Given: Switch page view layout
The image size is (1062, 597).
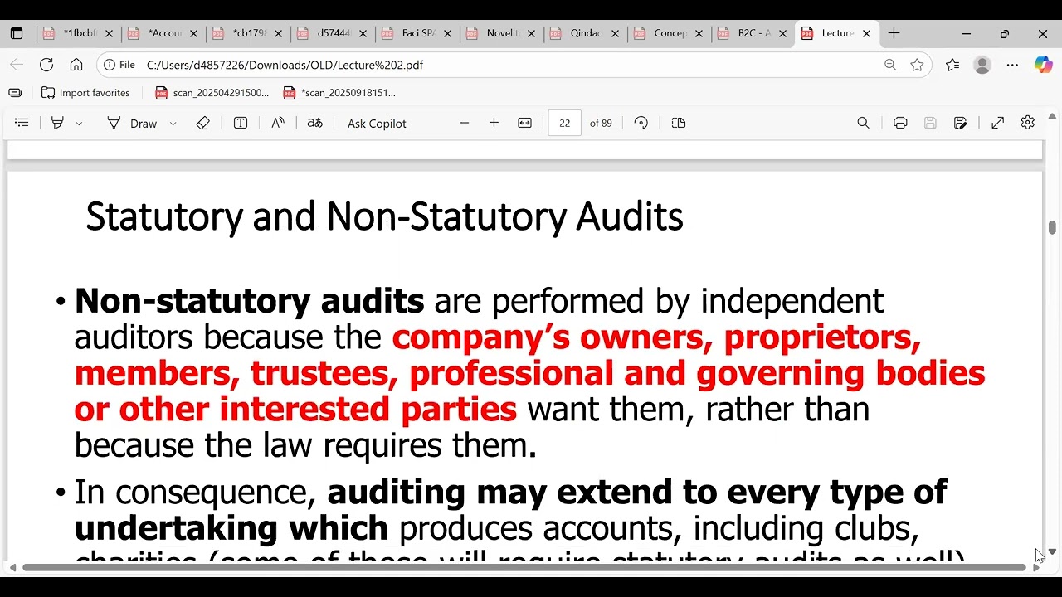Looking at the screenshot, I should pyautogui.click(x=679, y=123).
